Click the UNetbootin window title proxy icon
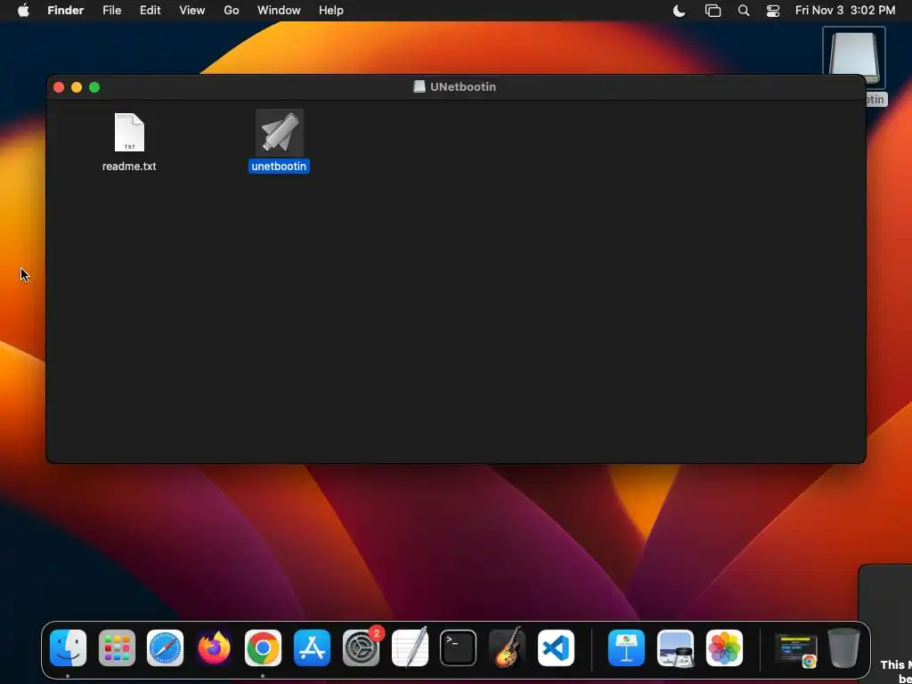 click(x=419, y=86)
